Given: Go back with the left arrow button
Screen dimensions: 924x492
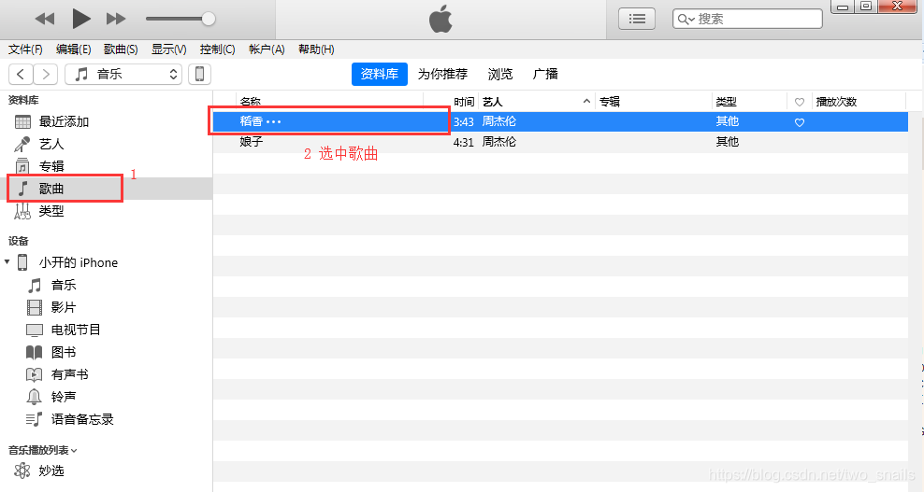Looking at the screenshot, I should tap(21, 74).
